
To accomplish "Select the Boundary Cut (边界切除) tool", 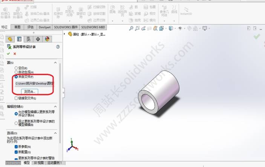I will [97, 20].
